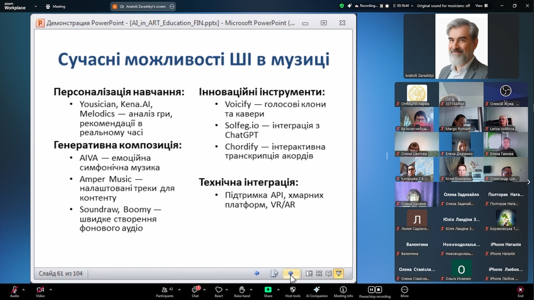Viewport: 534px width, 300px height.
Task: Select ОНМЦПК Харків participant tile
Action: pos(417,94)
